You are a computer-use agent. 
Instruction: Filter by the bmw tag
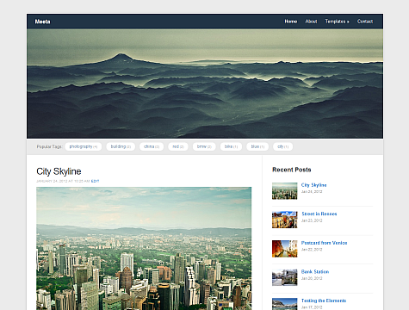204,146
